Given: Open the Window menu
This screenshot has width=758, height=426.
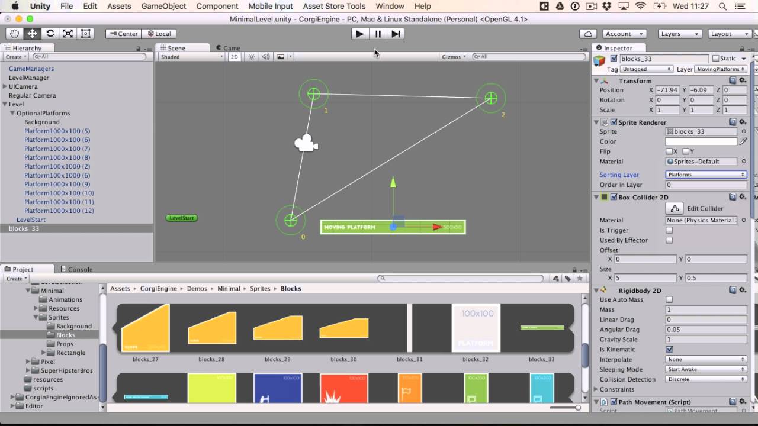Looking at the screenshot, I should click(390, 6).
